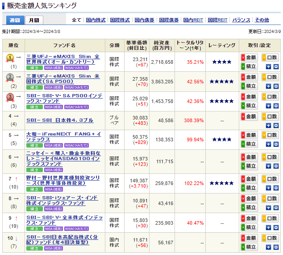Viewport: 283px width, 255px height.
Task: Filter ranking by バランス
Action: point(241,20)
